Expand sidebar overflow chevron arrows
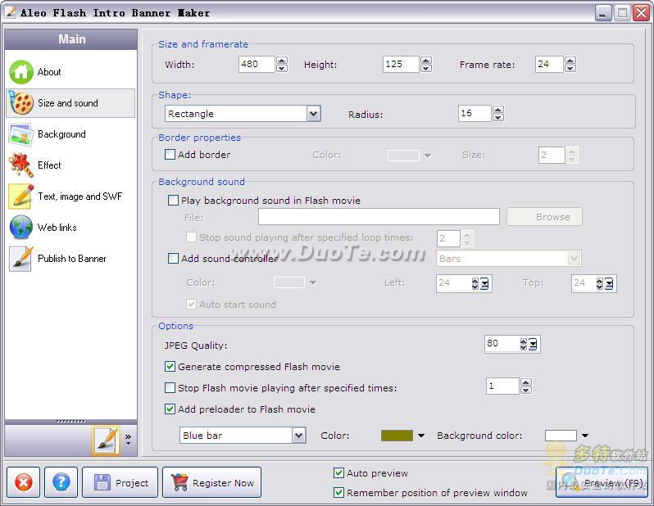 [128, 439]
